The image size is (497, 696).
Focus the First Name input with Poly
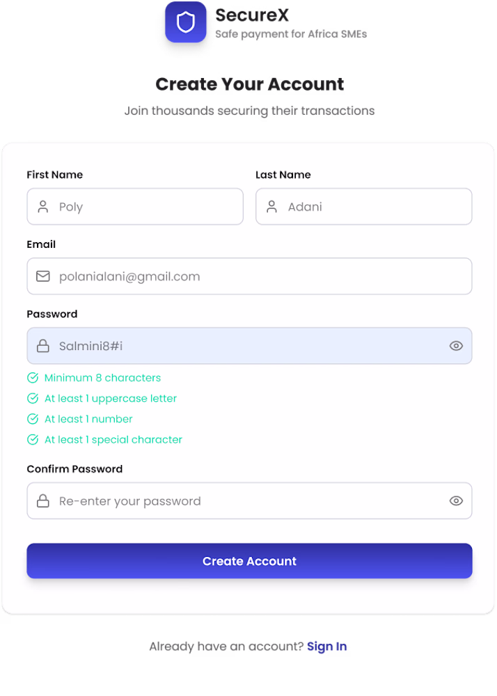[146, 207]
